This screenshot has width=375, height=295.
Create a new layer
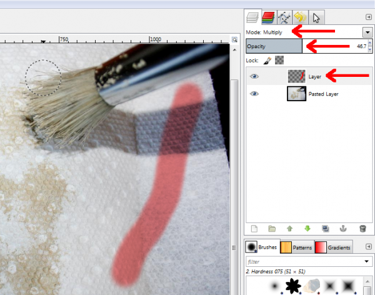(x=254, y=229)
